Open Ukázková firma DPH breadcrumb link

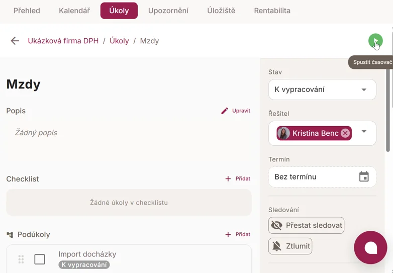63,41
